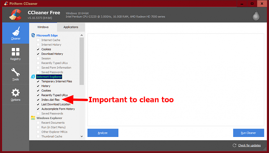This screenshot has height=153, width=269.
Task: Click the title bar CCleaner app icon
Action: coord(6,4)
